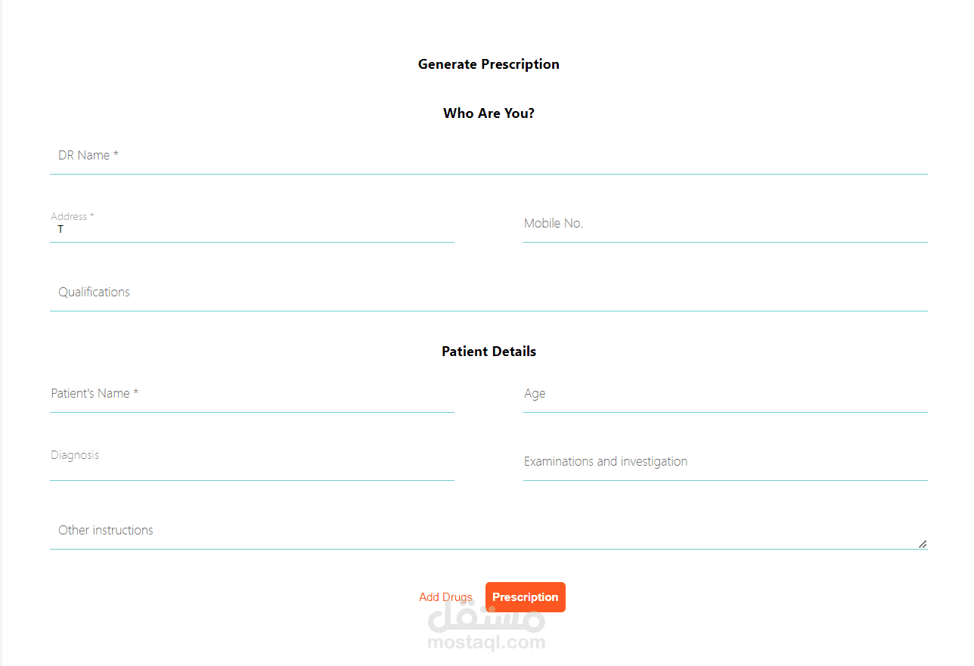The height and width of the screenshot is (666, 974).
Task: Click the Generate Prescription heading
Action: [489, 64]
